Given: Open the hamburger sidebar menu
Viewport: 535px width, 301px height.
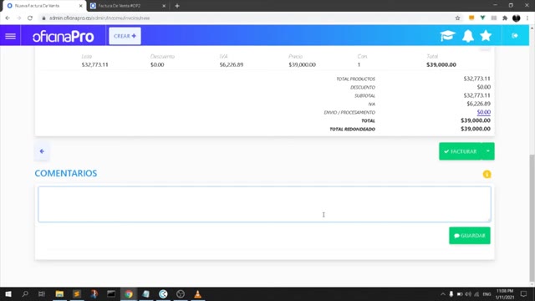Looking at the screenshot, I should 10,36.
